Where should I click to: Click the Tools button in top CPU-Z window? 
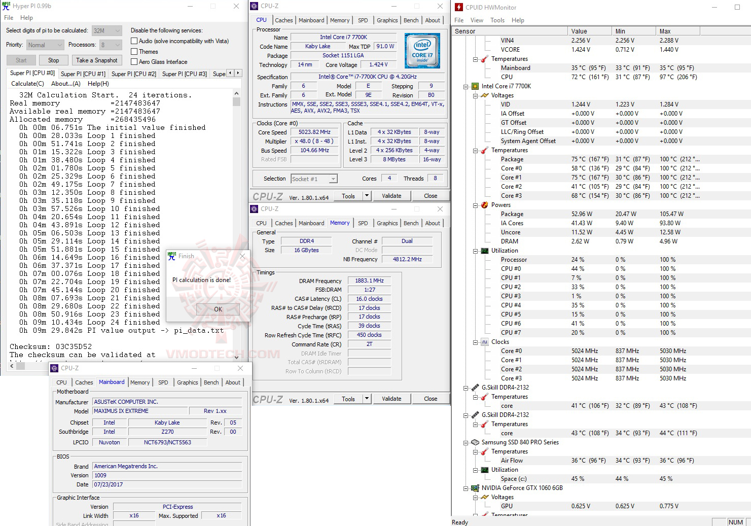coord(348,196)
